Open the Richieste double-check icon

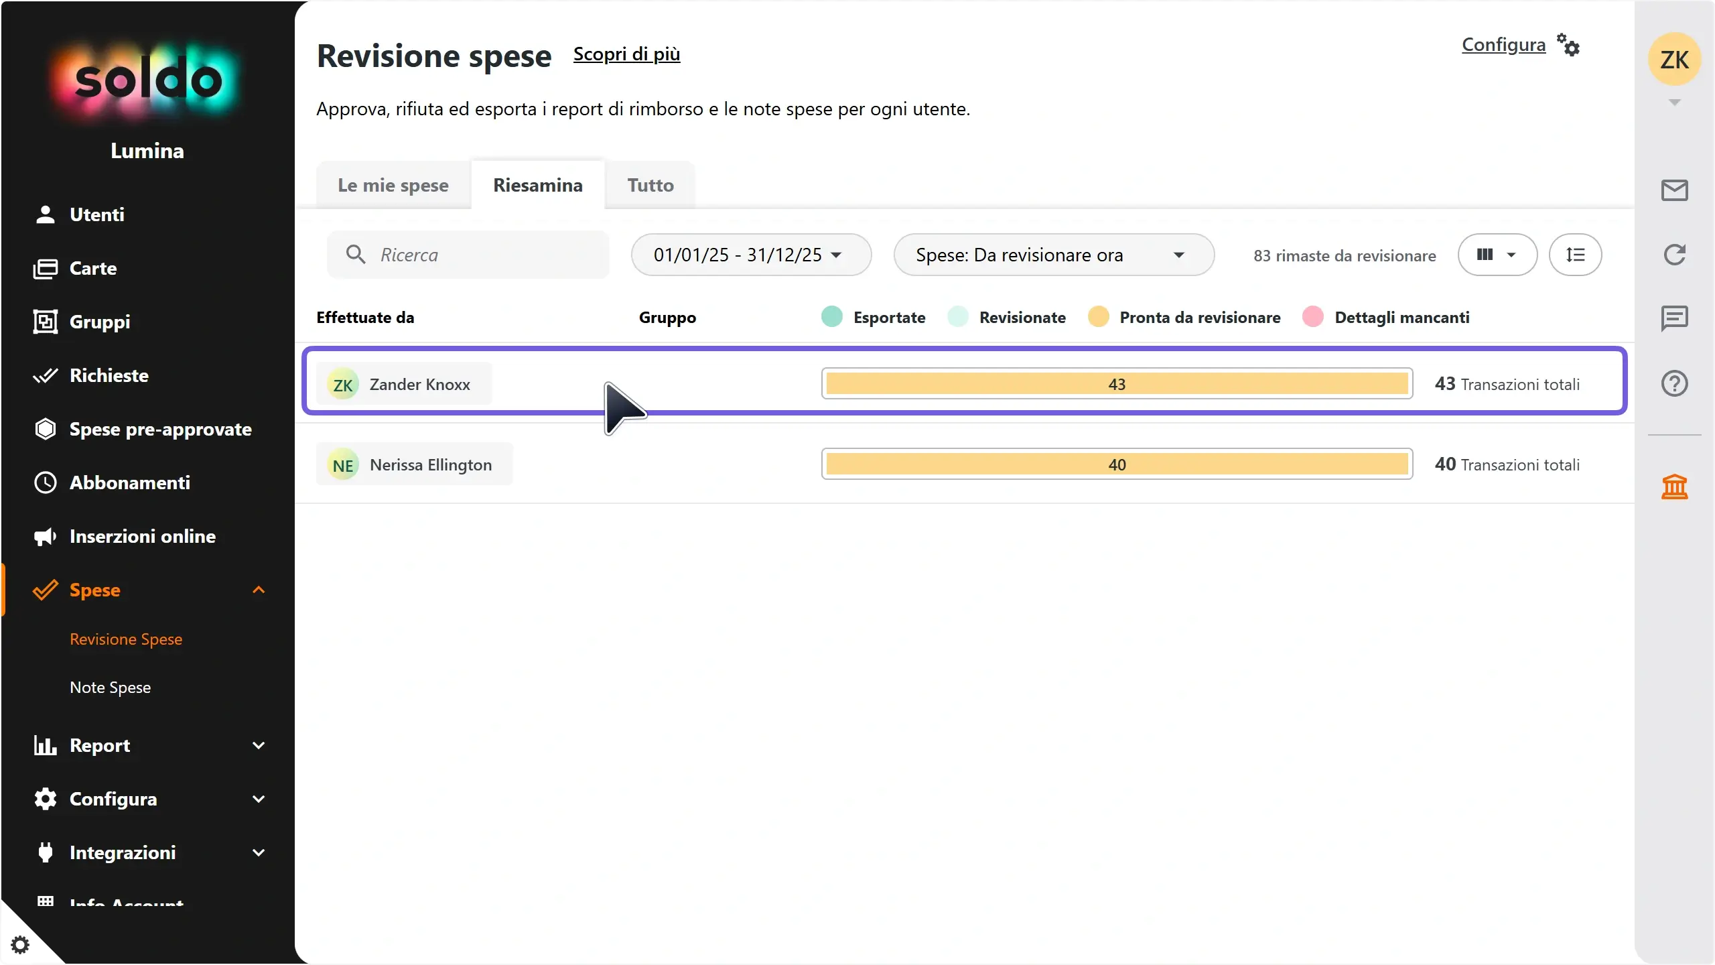point(45,375)
